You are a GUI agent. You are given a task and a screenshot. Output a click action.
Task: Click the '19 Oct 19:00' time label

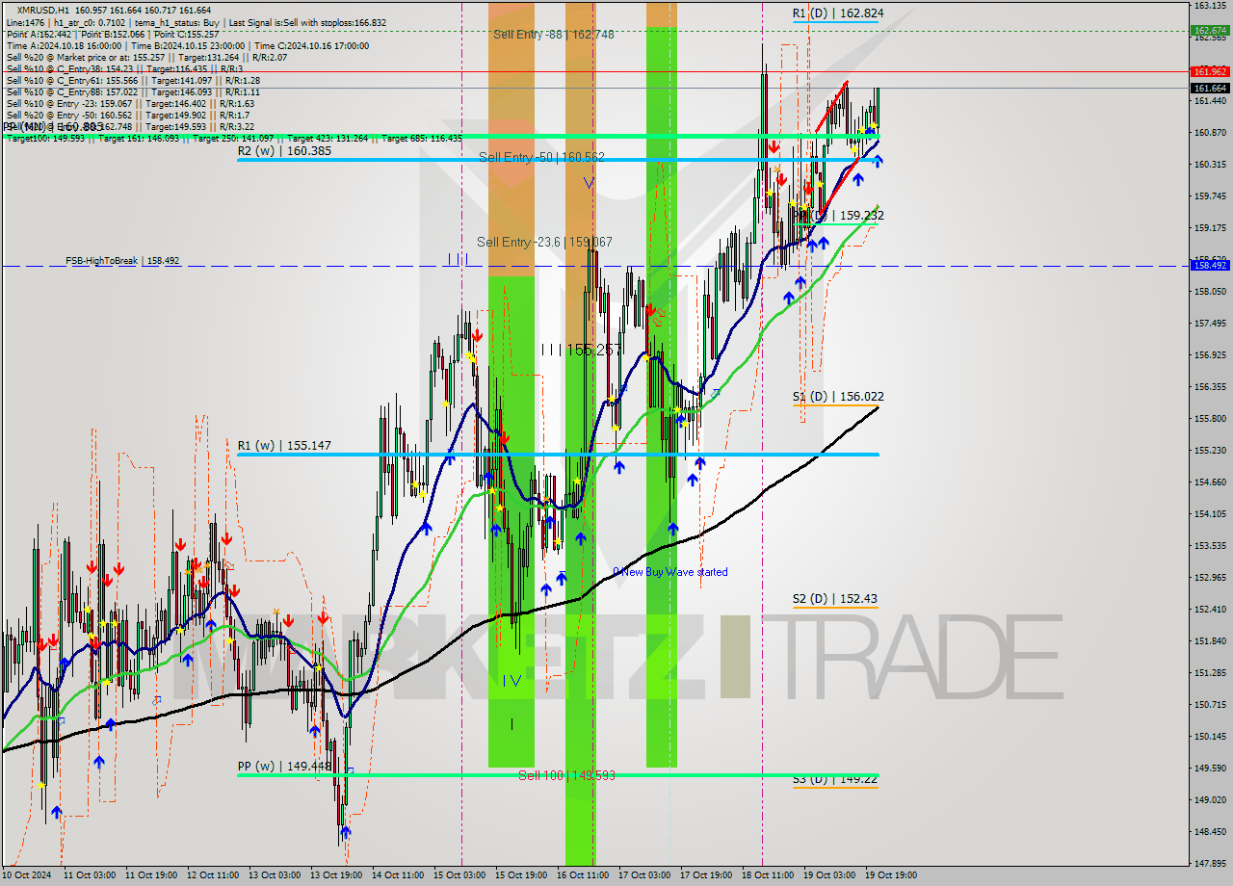[891, 875]
